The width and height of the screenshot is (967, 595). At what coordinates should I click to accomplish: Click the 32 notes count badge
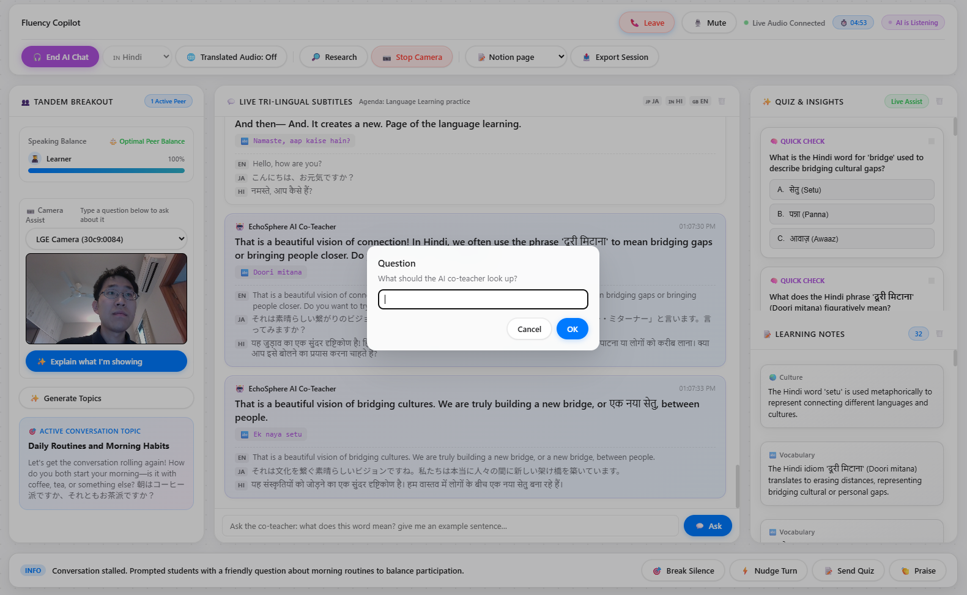(919, 334)
